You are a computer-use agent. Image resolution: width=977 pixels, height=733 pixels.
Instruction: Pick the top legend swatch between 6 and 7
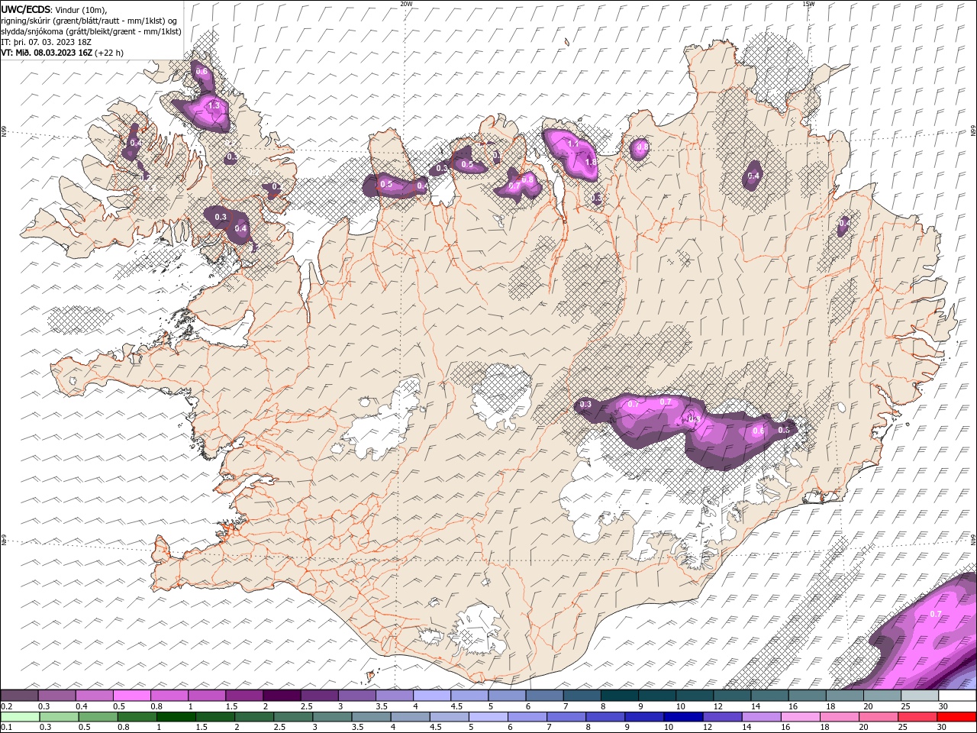(543, 695)
